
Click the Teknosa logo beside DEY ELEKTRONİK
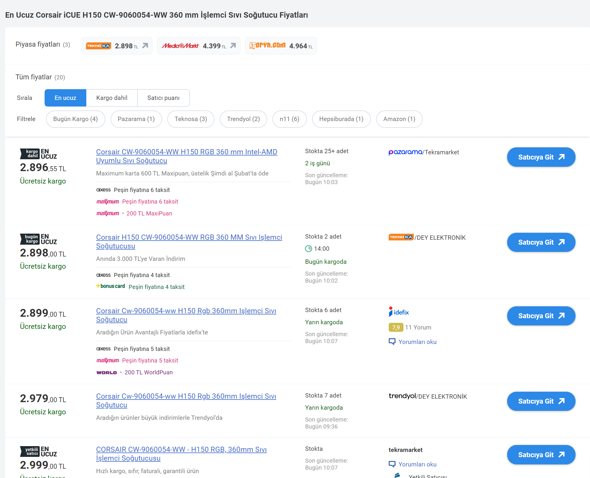tap(401, 237)
